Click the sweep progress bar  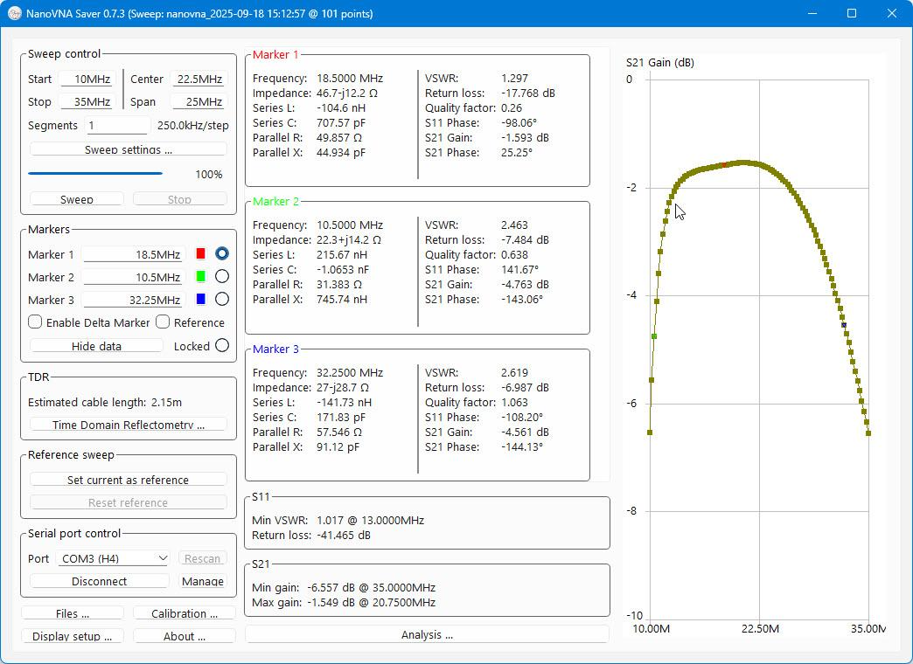pos(95,173)
